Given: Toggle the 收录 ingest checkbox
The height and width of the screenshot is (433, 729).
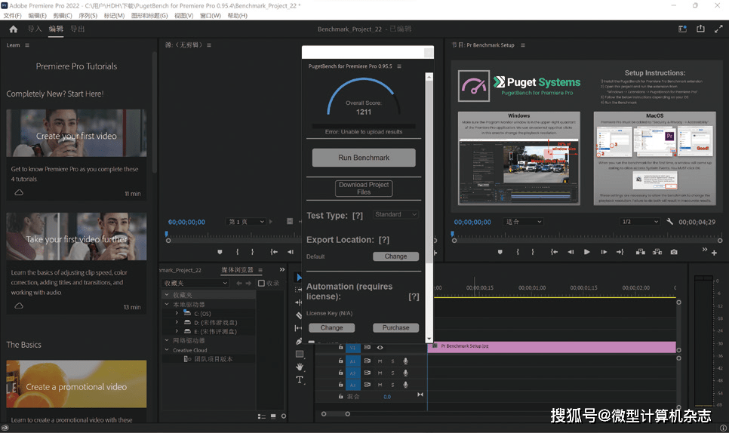Looking at the screenshot, I should coord(261,283).
